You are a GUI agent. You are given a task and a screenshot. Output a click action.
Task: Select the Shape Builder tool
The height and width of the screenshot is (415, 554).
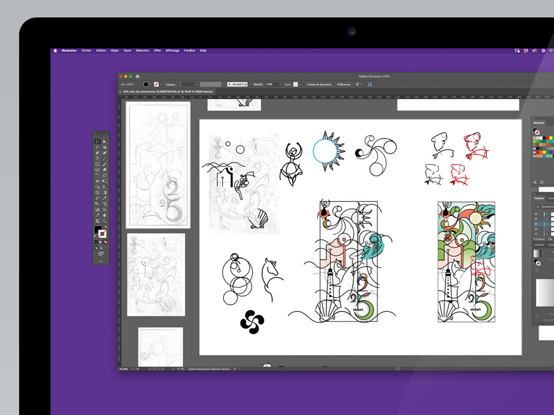[97, 186]
